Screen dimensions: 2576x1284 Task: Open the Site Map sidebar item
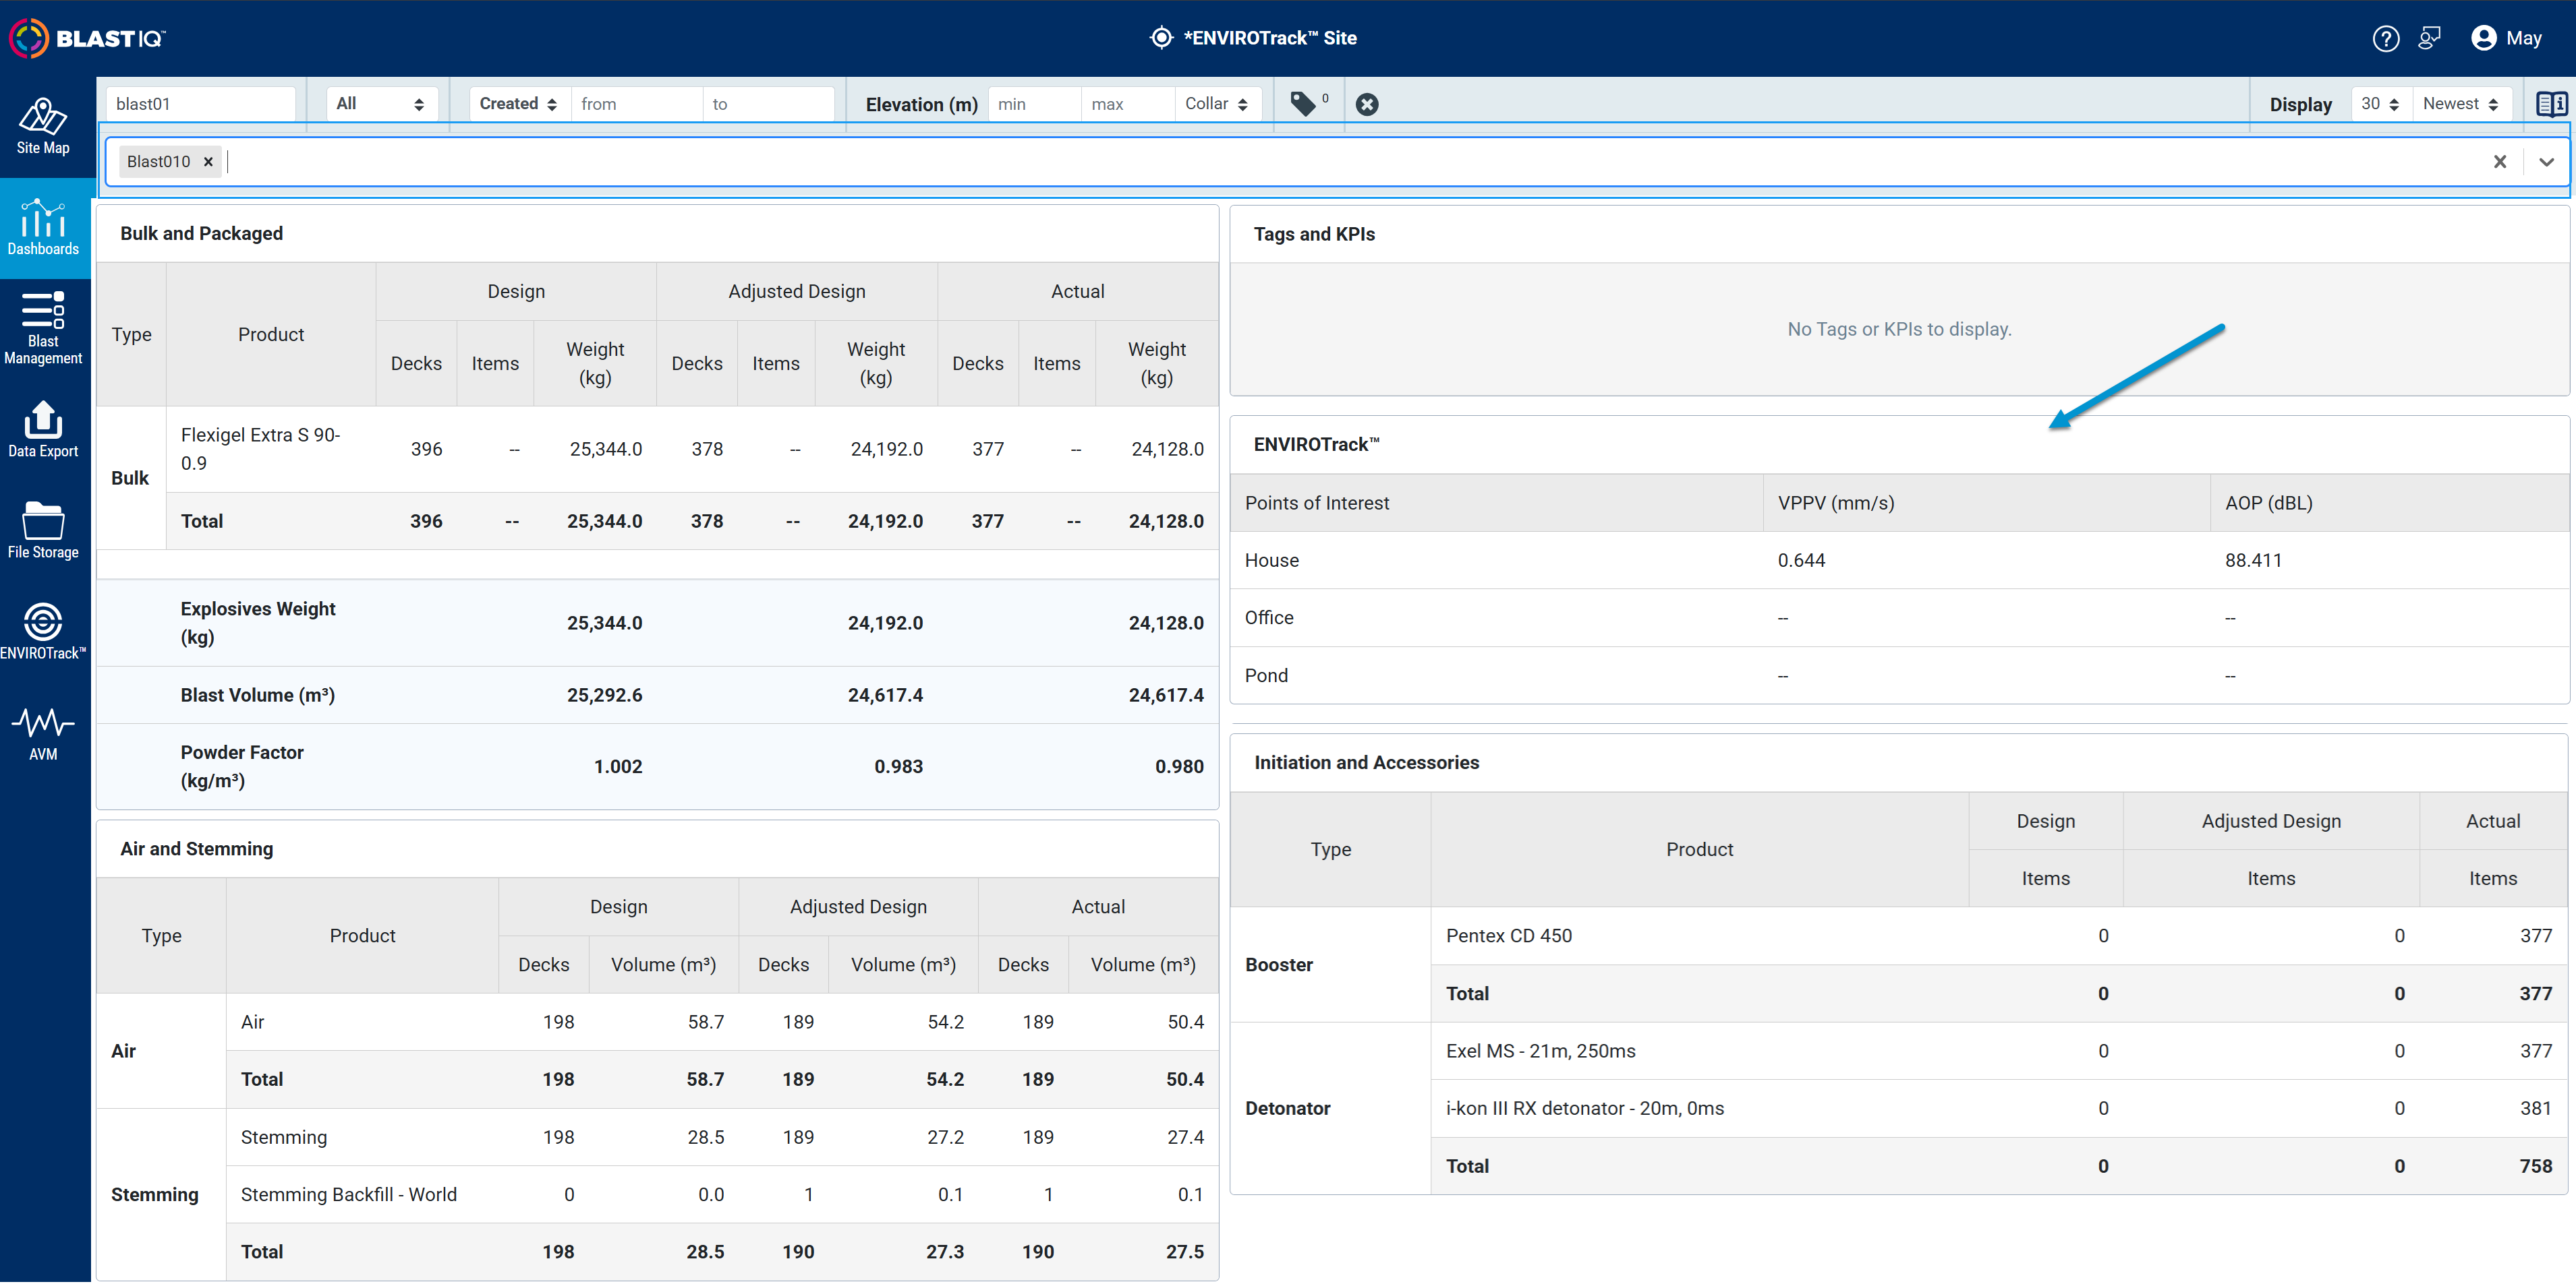pos(43,127)
